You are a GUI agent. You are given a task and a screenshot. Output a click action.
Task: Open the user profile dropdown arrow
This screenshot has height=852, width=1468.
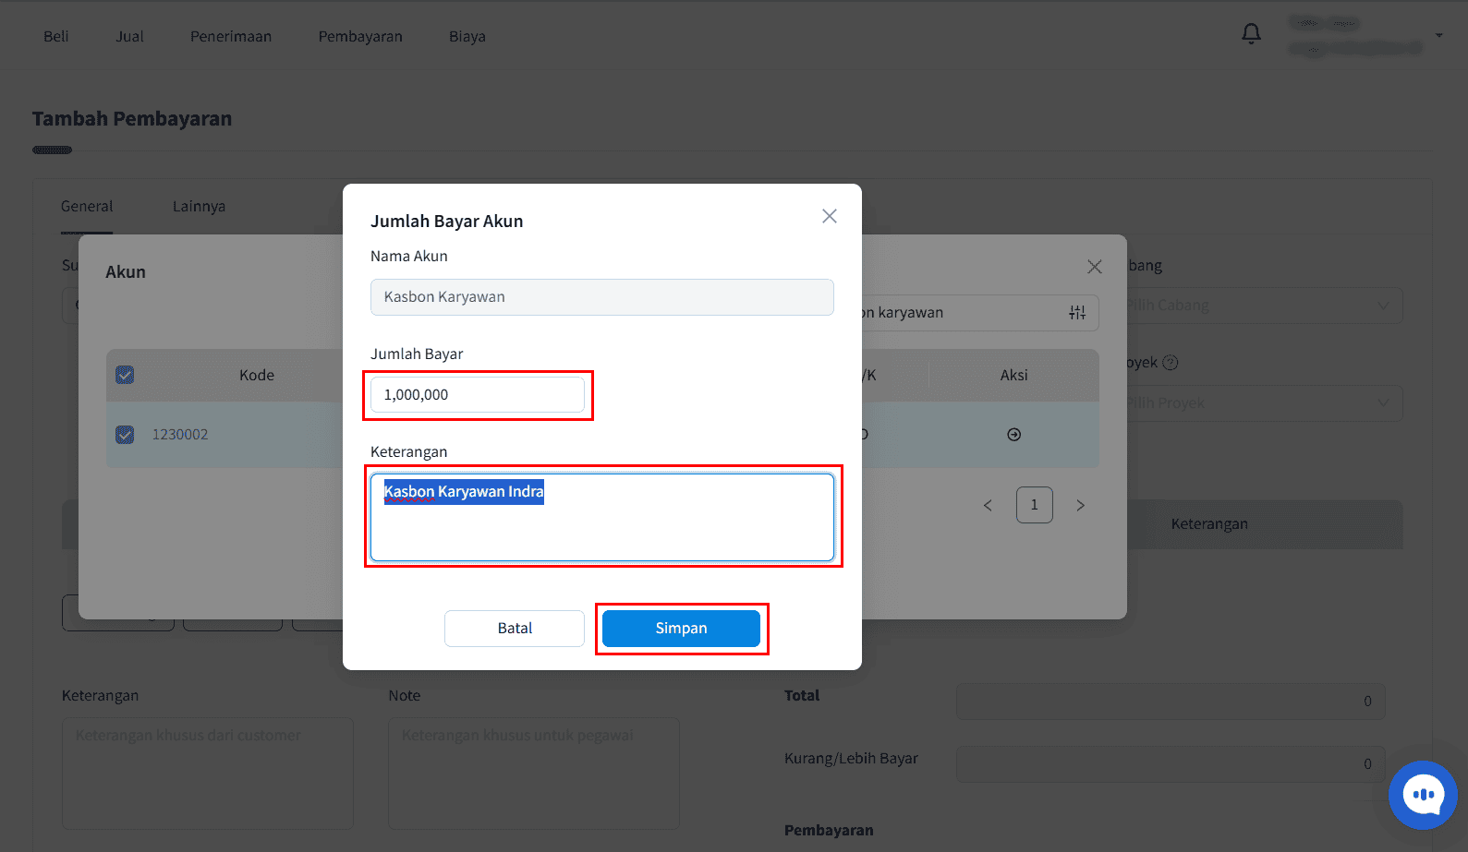[1439, 35]
